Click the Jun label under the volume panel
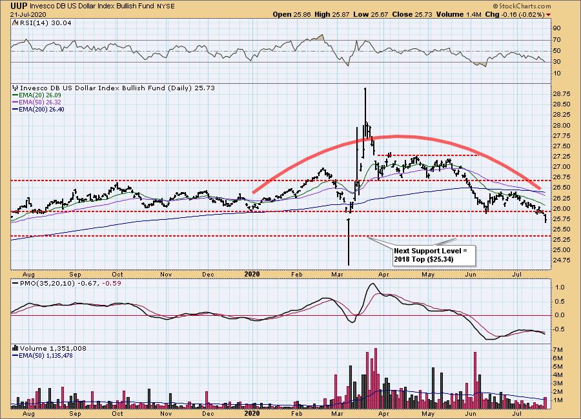 coord(471,413)
